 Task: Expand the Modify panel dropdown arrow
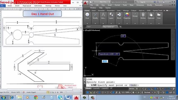(95, 23)
